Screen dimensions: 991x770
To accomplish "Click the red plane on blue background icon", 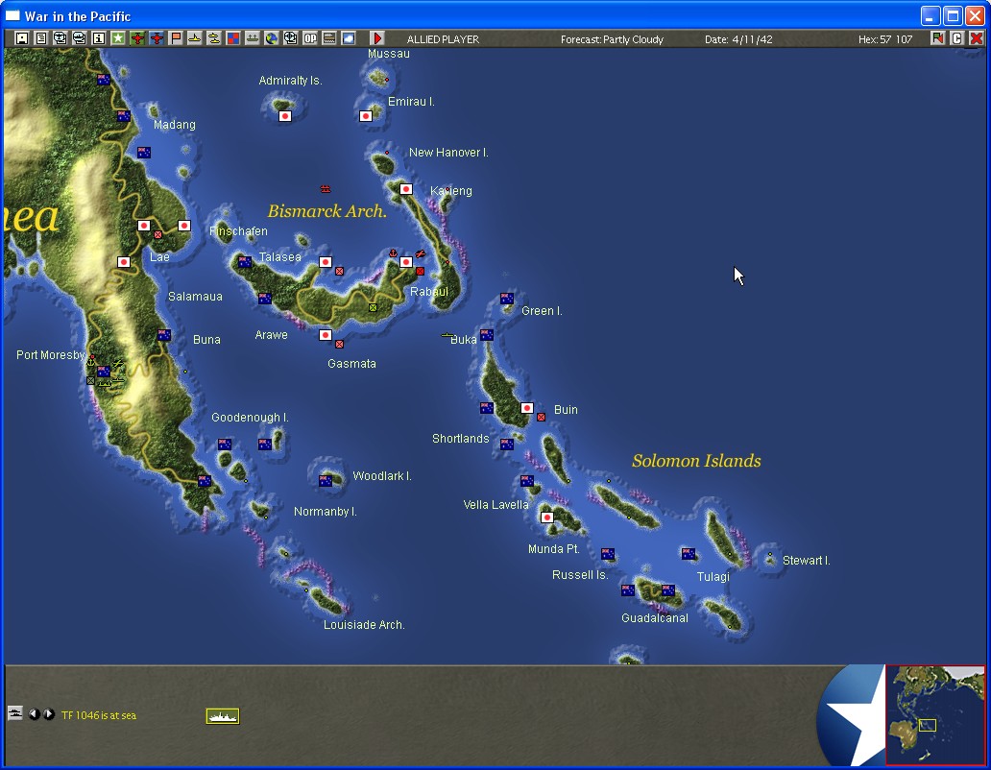I will pos(157,38).
